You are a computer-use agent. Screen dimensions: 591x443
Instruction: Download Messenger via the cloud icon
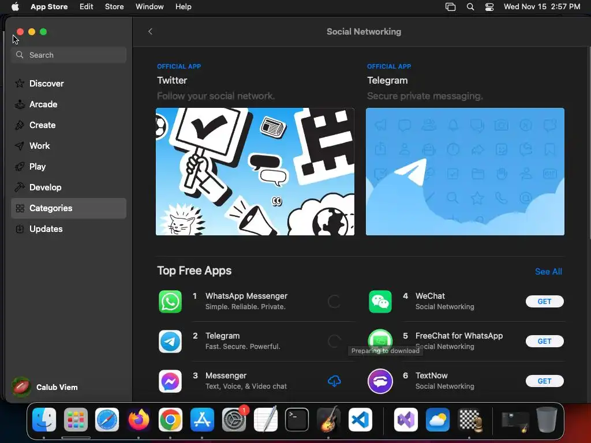334,381
